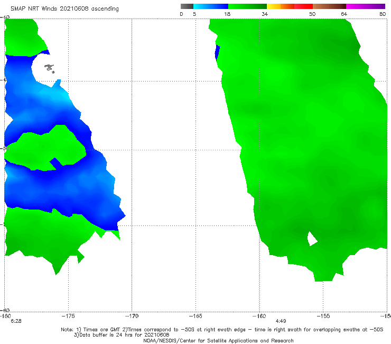This screenshot has height=344, width=391.
Task: Click the longitude label '-170'
Action: click(x=132, y=316)
